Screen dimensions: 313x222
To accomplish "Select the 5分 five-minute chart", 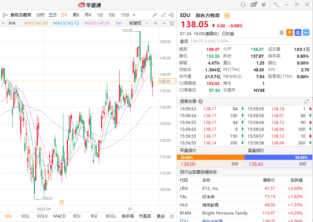I will point(112,15).
